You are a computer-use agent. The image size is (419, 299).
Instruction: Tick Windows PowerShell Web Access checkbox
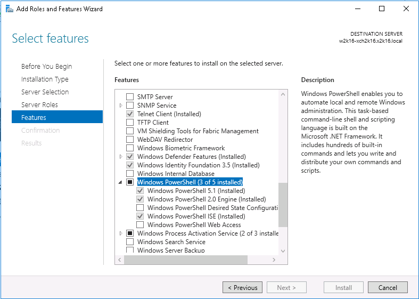click(140, 224)
